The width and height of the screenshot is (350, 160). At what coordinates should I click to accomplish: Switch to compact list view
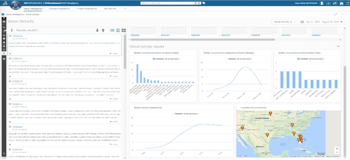click(x=118, y=30)
